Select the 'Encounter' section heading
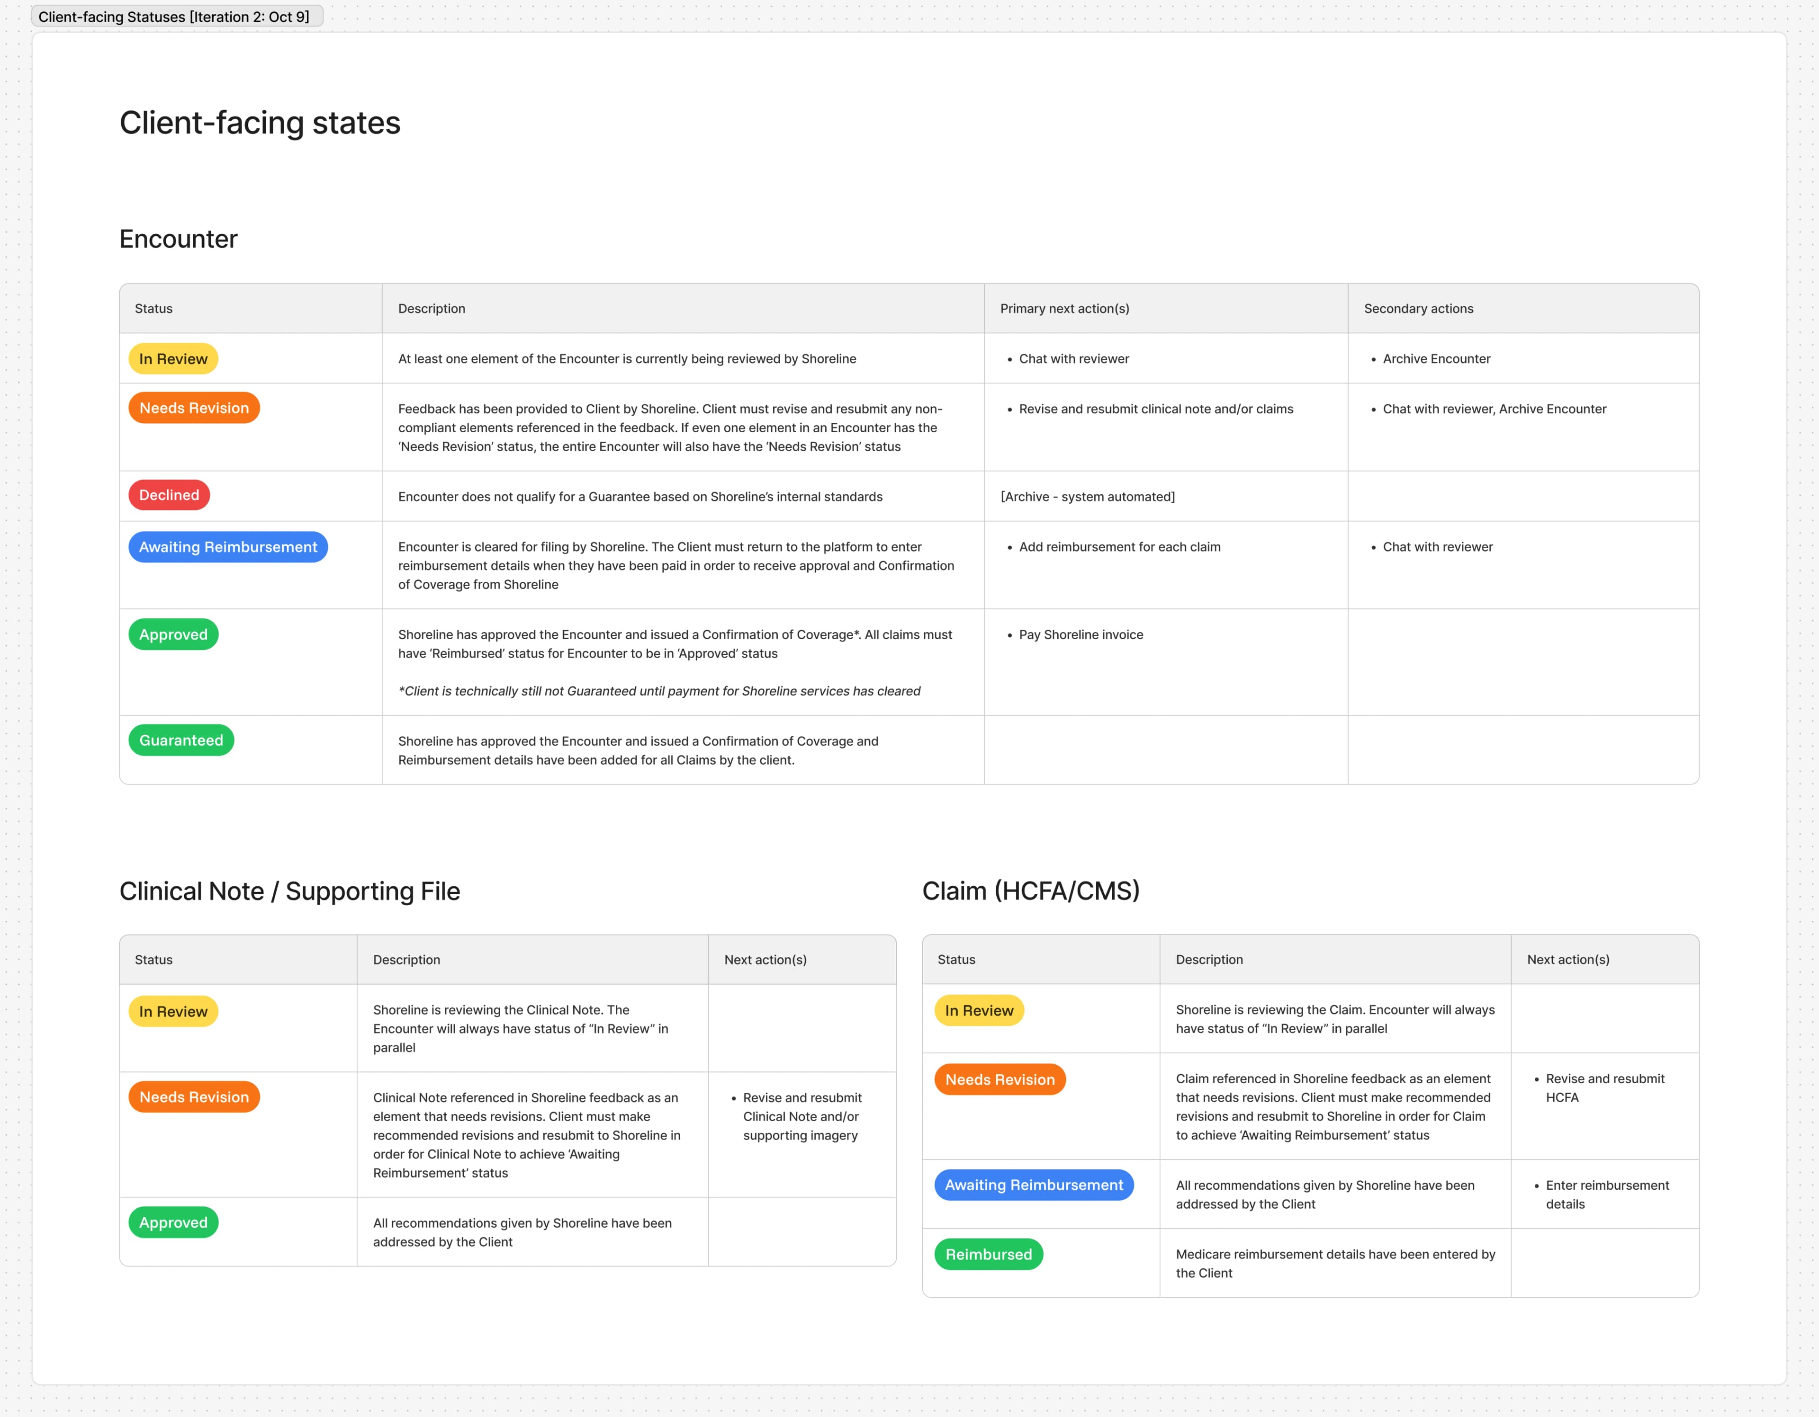This screenshot has height=1417, width=1819. point(178,239)
